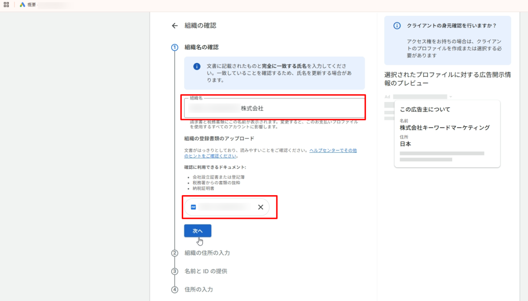Click the step 1 circle for 組織名の確認
The image size is (528, 301).
click(x=175, y=47)
